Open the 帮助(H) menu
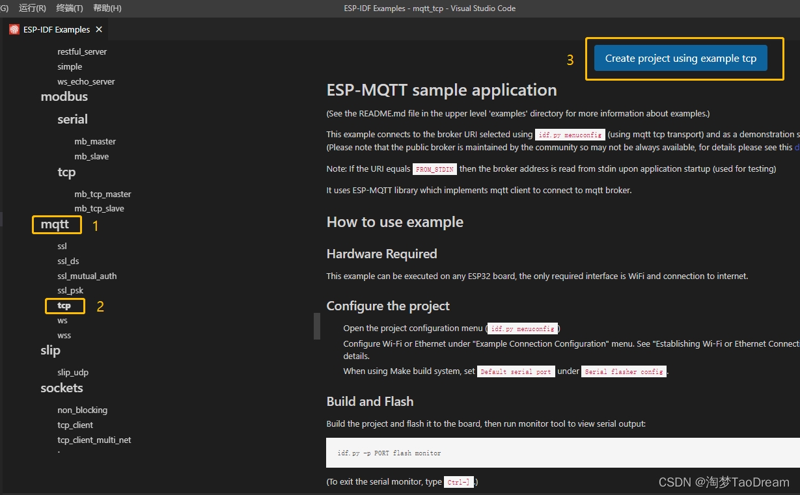The height and width of the screenshot is (495, 800). [x=107, y=8]
